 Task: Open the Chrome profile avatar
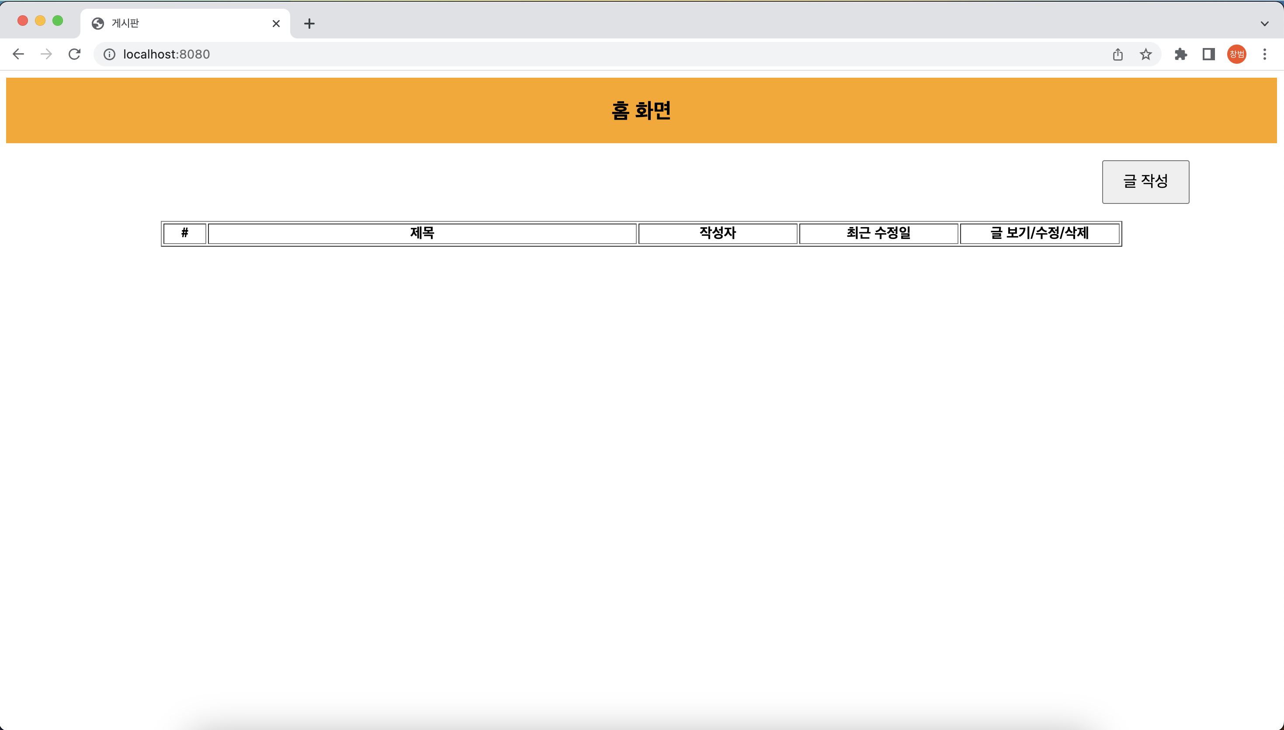pos(1236,54)
